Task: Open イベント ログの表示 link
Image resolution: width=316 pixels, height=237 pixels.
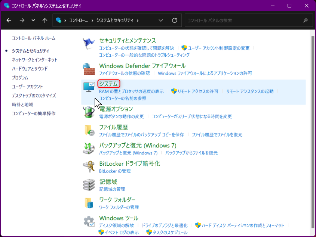Action: pyautogui.click(x=122, y=233)
